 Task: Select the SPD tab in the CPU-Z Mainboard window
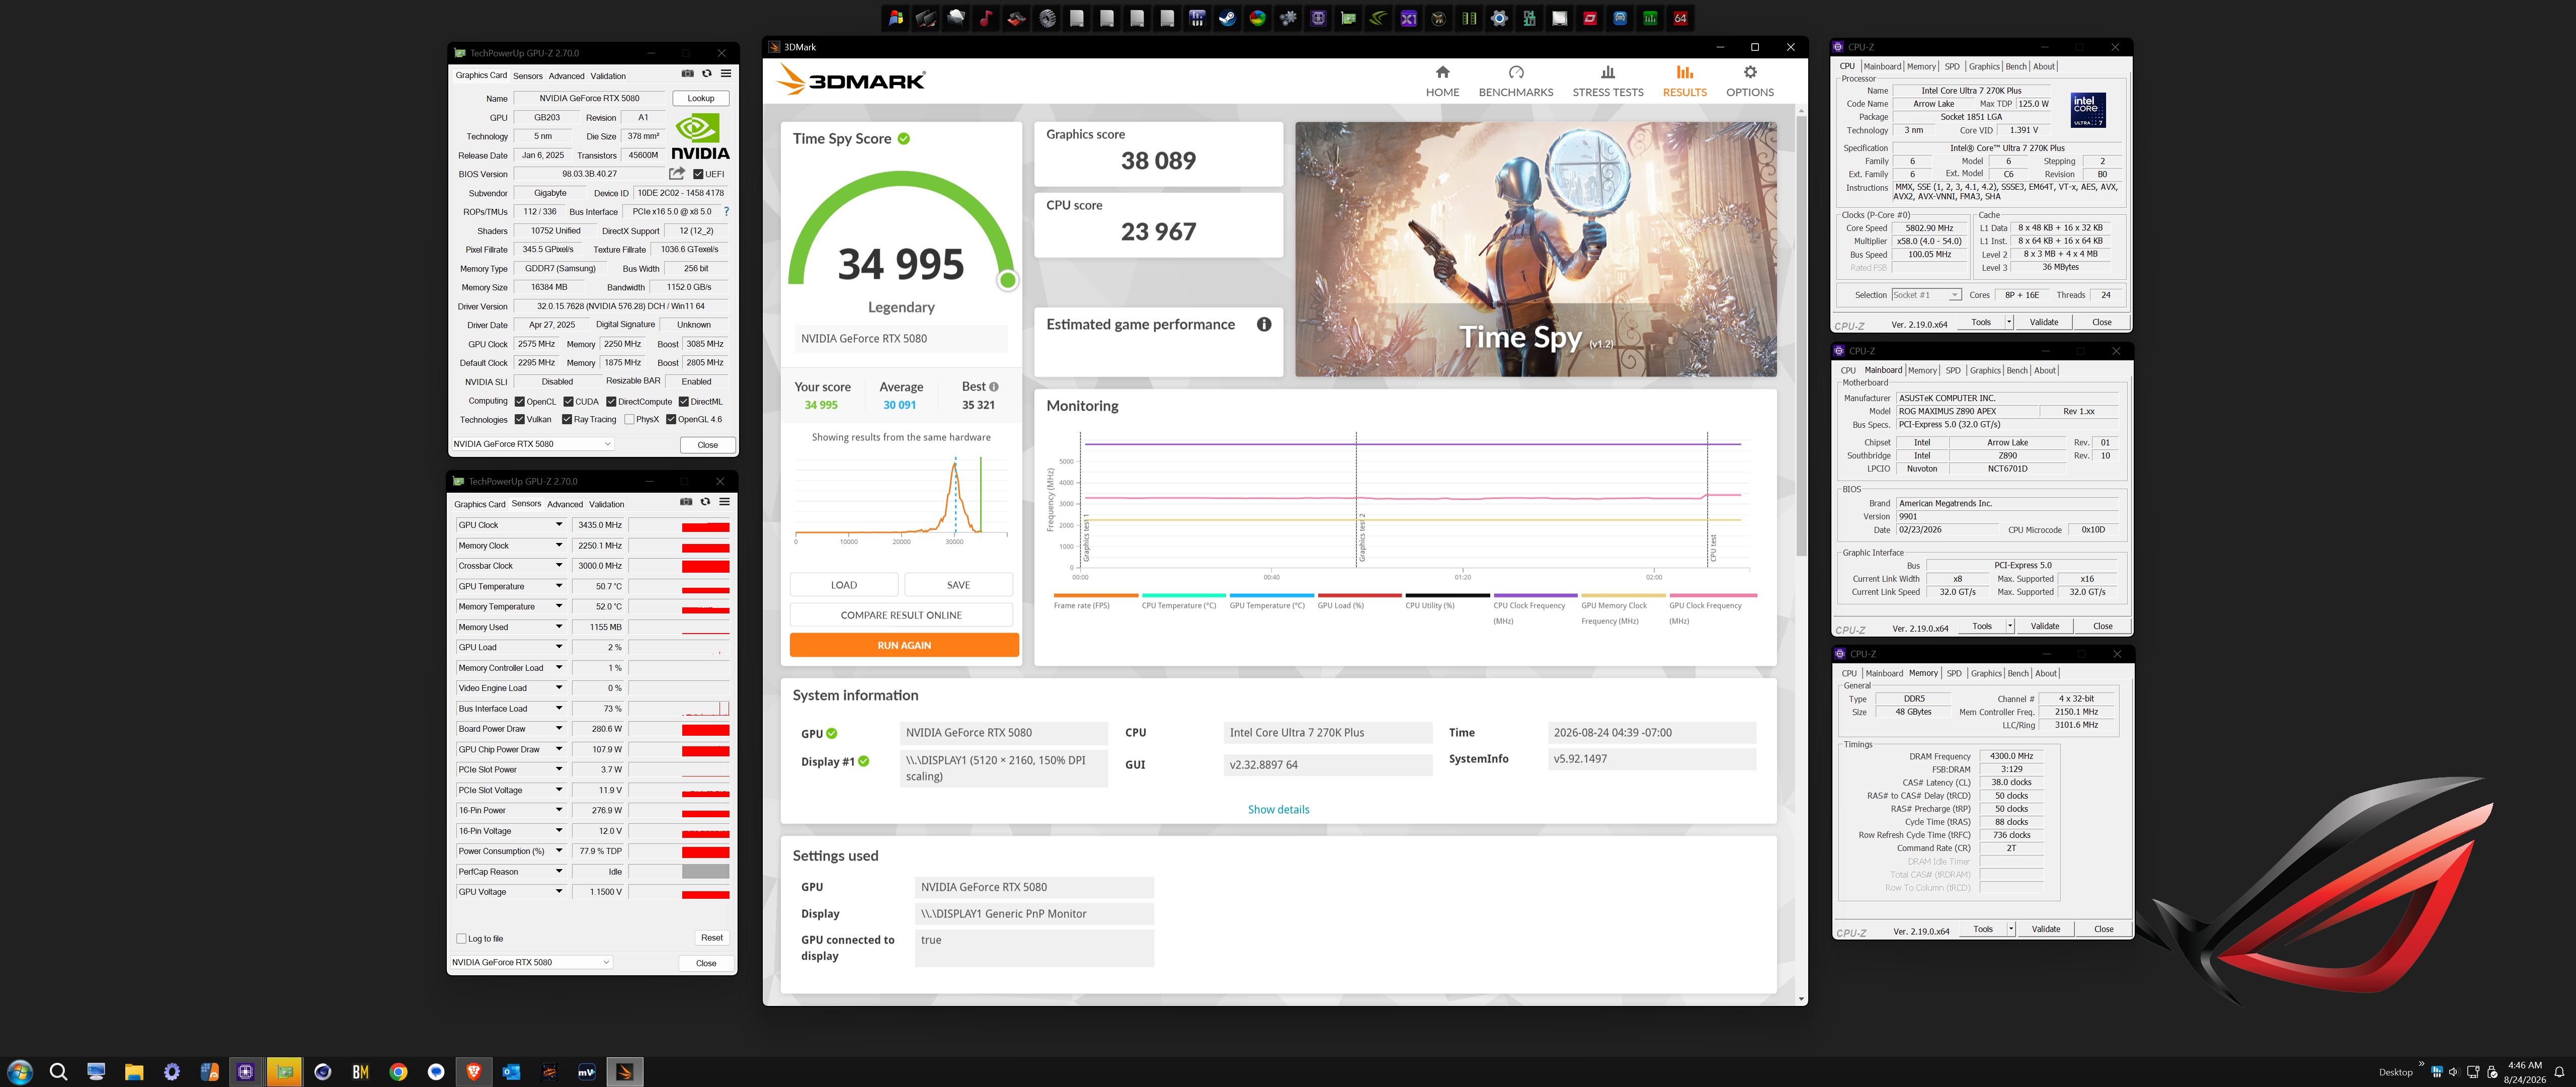coord(1953,371)
